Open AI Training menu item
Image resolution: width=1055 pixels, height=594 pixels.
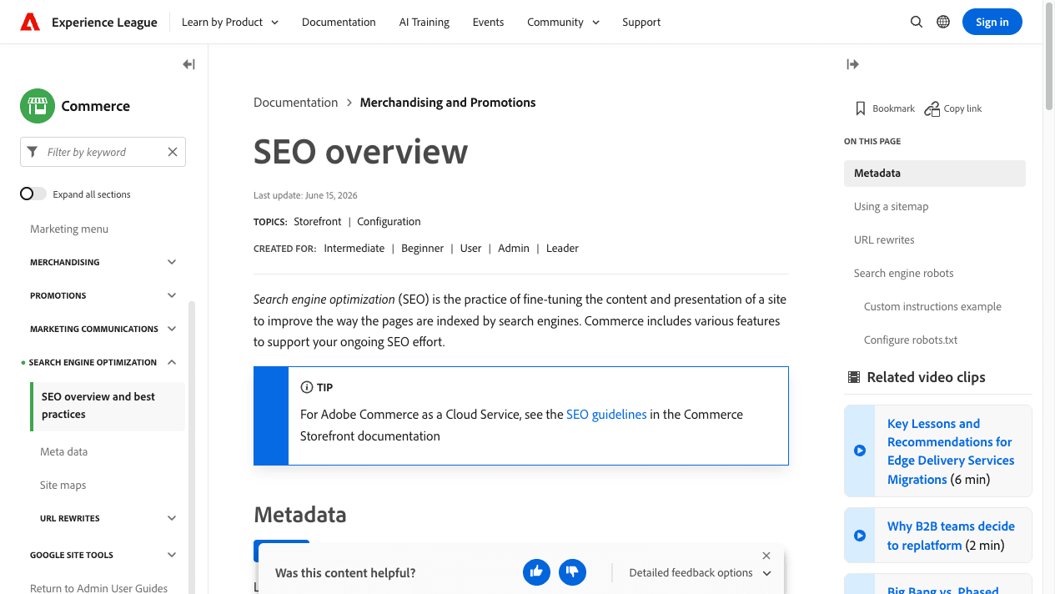425,22
